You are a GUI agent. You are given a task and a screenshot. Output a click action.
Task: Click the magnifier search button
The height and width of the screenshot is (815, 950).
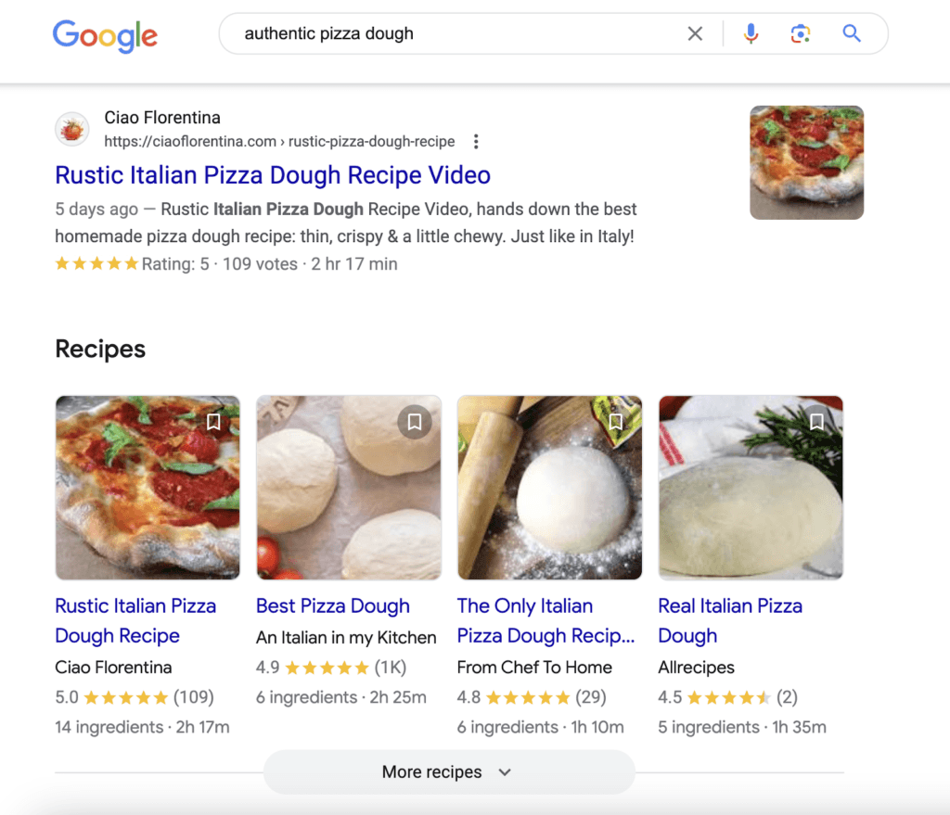pos(852,33)
